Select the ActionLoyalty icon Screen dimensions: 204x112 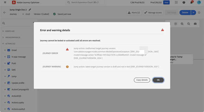coord(9,103)
